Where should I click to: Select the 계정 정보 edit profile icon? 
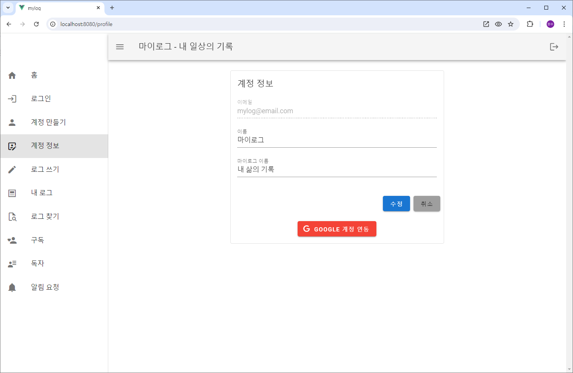[12, 146]
